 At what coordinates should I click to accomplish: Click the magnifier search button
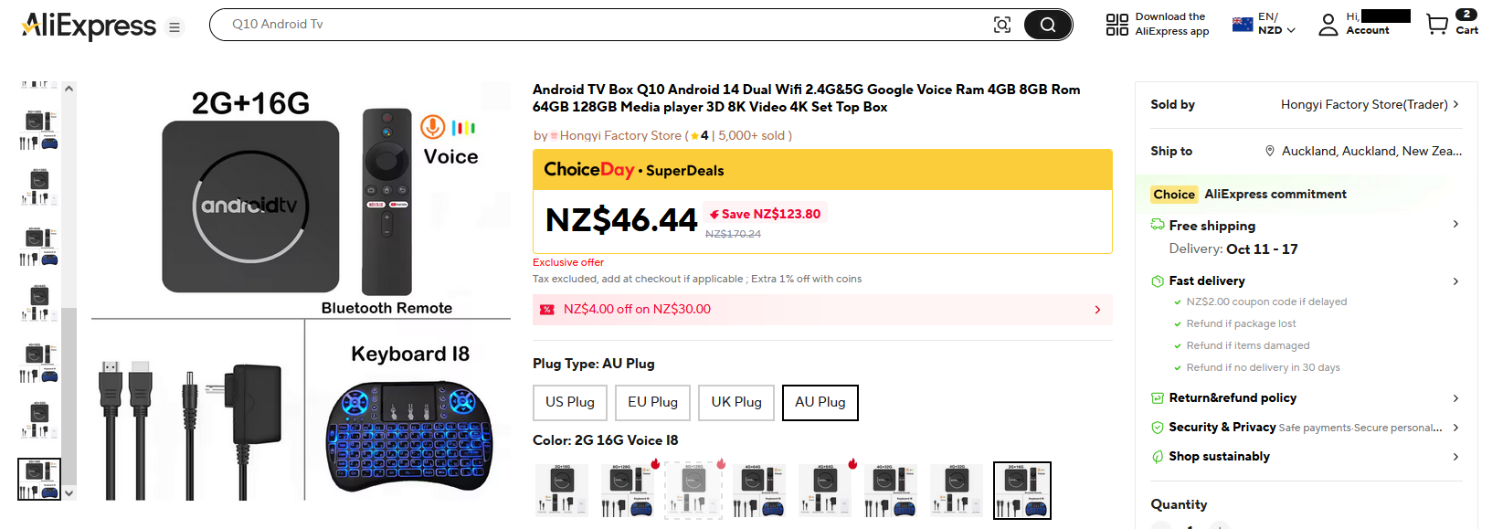click(x=1047, y=25)
